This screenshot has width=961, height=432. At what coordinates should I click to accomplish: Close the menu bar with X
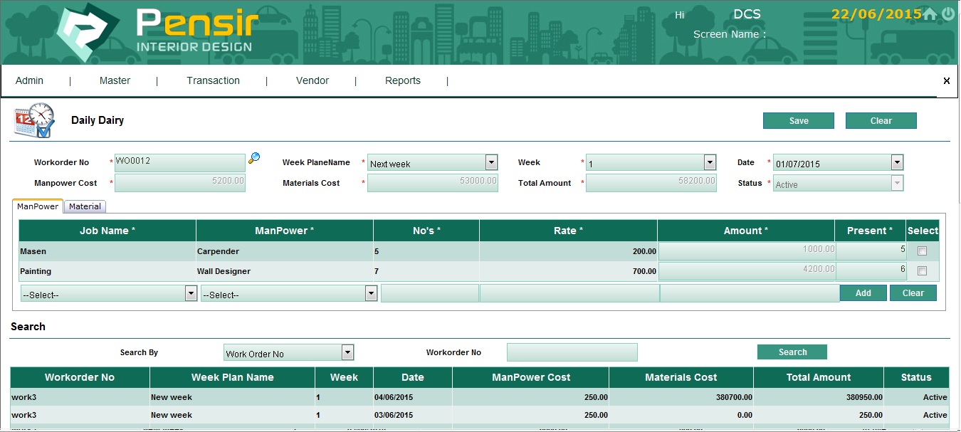pyautogui.click(x=946, y=81)
